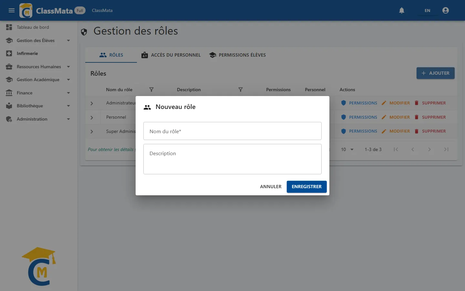Click MODIFIER for the Administrateur role
This screenshot has width=465, height=291.
click(396, 103)
